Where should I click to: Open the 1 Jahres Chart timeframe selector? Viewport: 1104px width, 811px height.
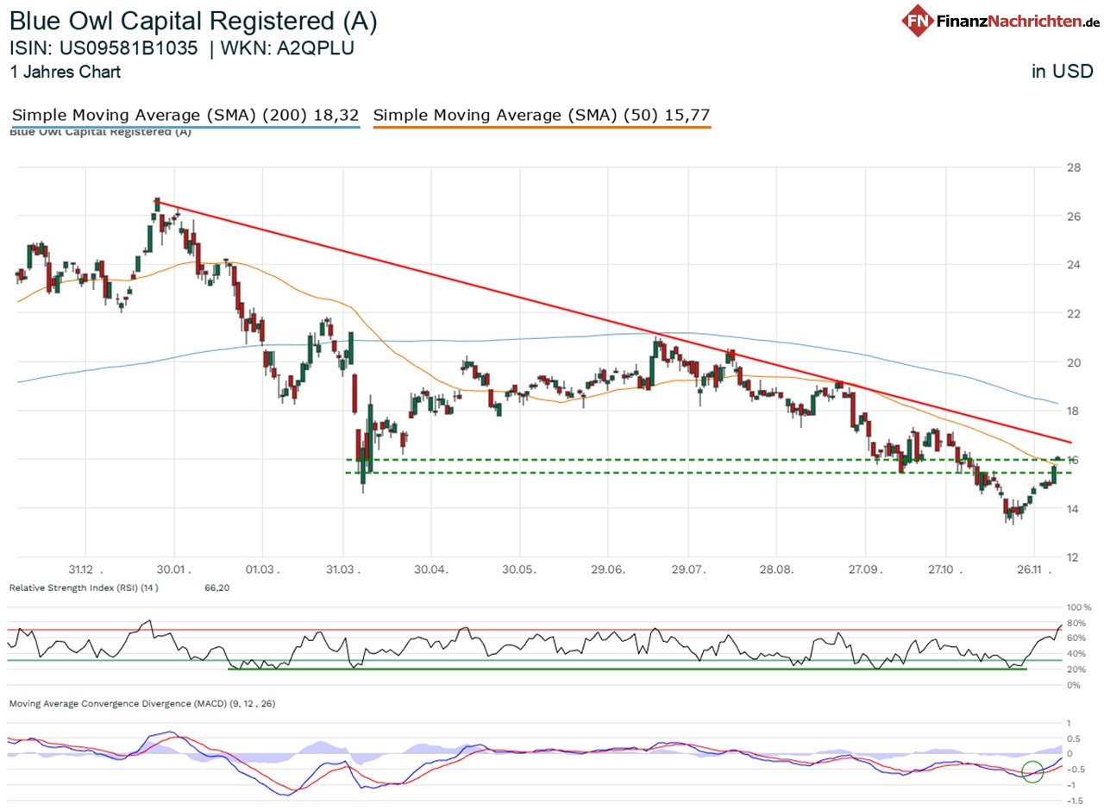(x=66, y=72)
